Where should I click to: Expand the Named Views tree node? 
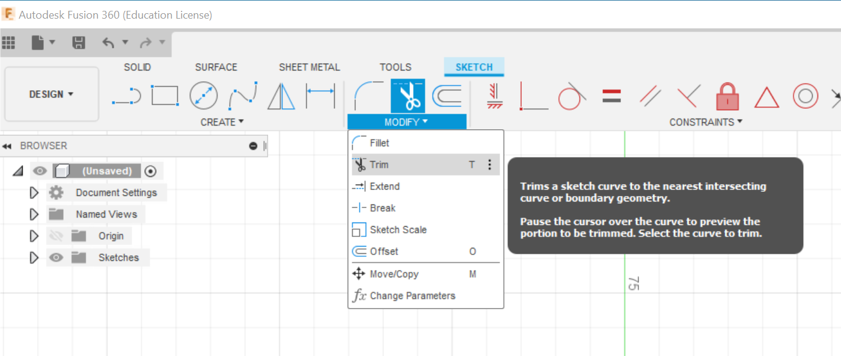coord(34,215)
